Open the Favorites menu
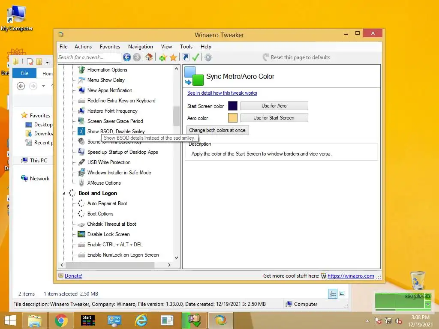The height and width of the screenshot is (329, 439). 110,46
